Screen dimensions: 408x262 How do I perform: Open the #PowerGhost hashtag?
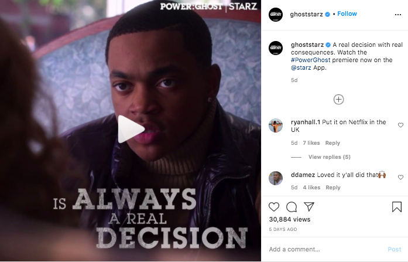pyautogui.click(x=310, y=60)
